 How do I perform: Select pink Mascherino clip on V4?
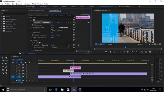75,68
